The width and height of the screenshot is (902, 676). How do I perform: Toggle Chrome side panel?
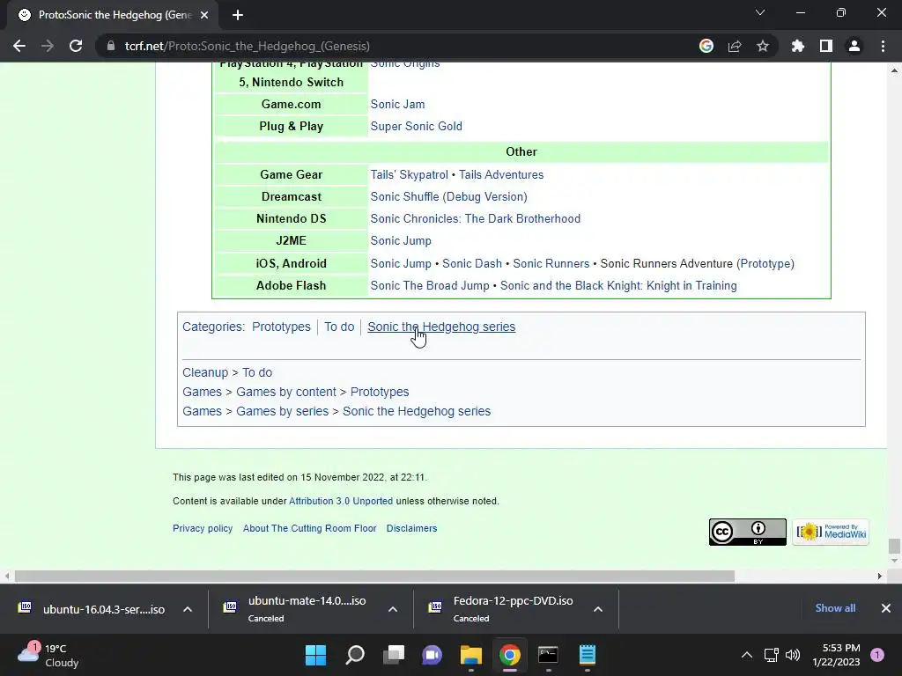pos(826,46)
